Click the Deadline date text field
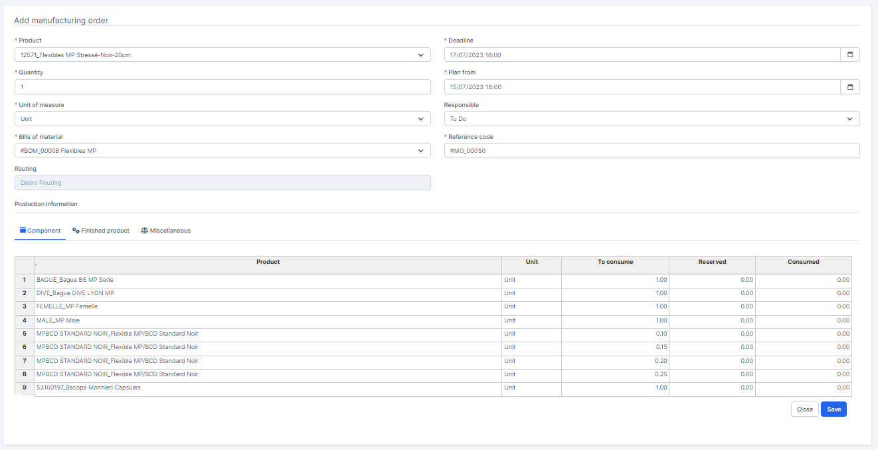The width and height of the screenshot is (878, 450). [642, 55]
